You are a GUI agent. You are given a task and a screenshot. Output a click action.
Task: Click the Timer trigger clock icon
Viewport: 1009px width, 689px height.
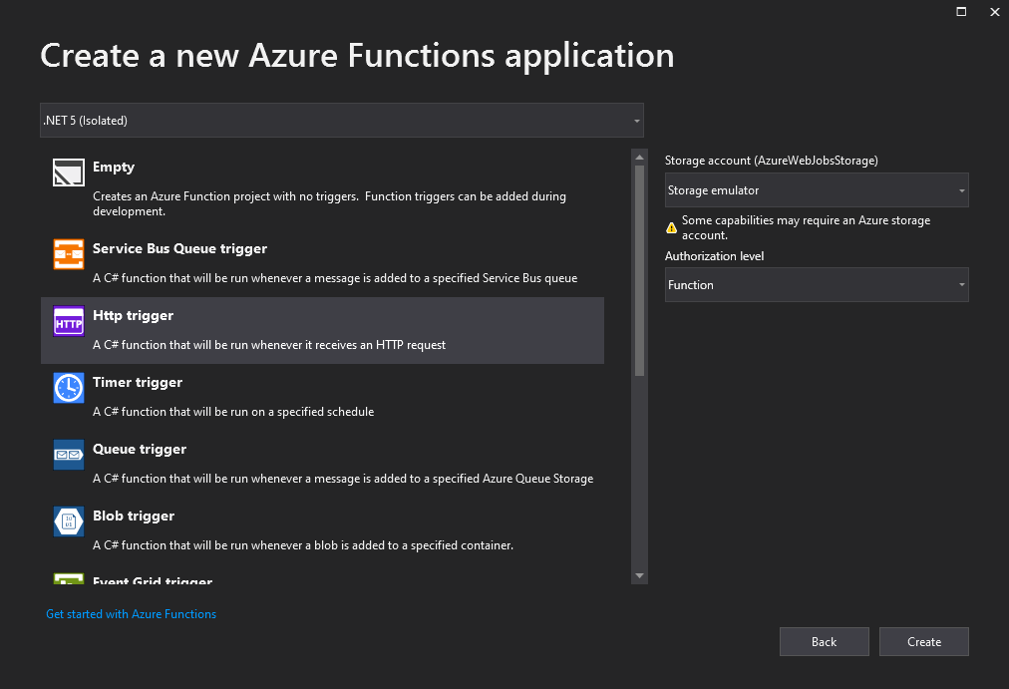point(68,388)
